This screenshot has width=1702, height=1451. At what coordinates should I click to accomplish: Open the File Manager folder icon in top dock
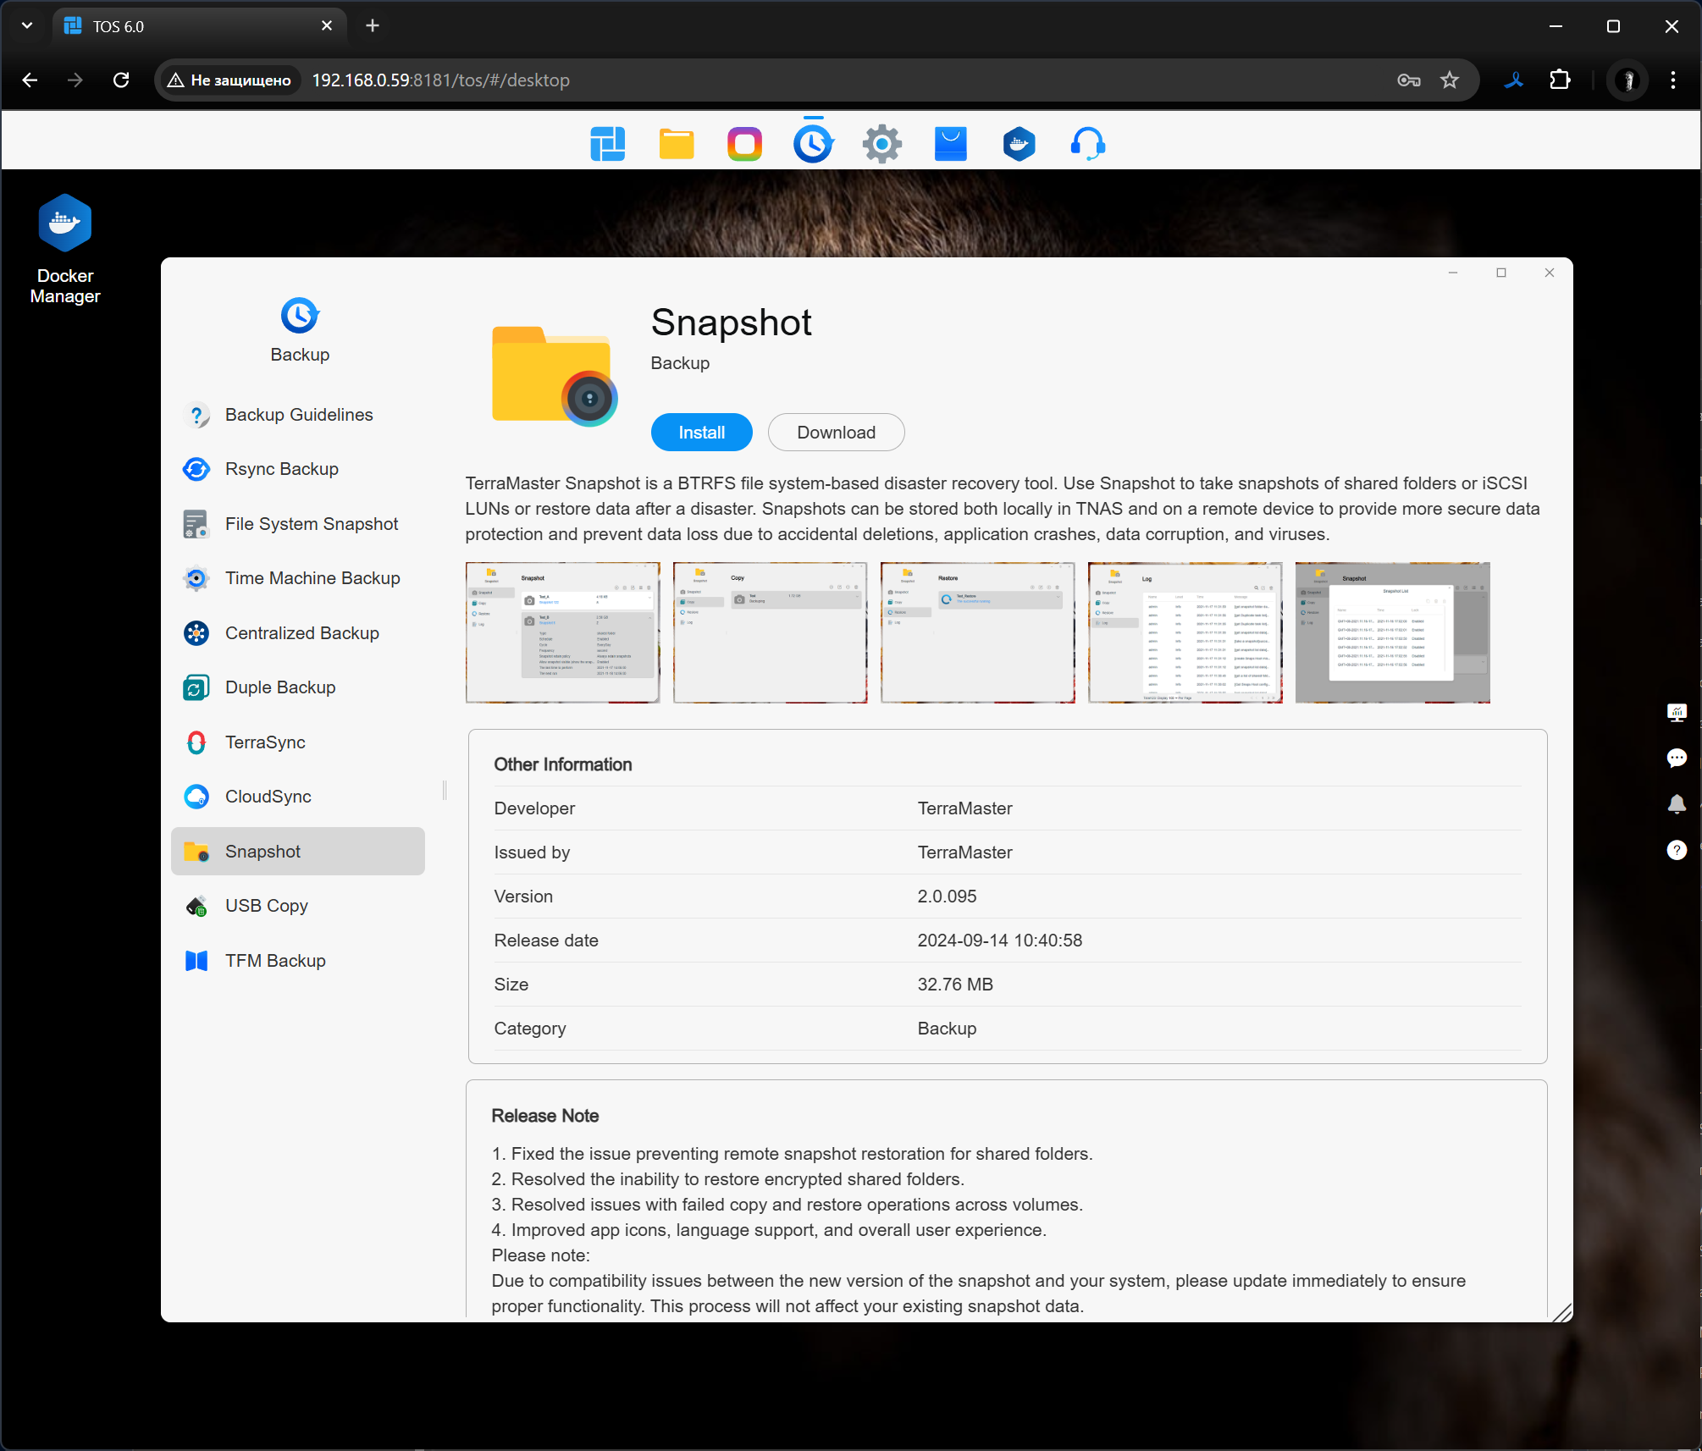pos(676,144)
